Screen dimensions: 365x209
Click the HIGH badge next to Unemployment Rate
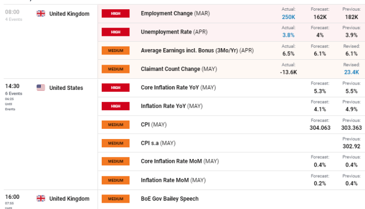[x=116, y=32]
